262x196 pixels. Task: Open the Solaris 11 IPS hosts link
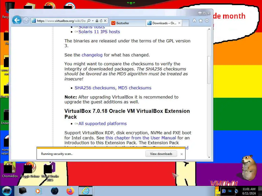coord(99,32)
